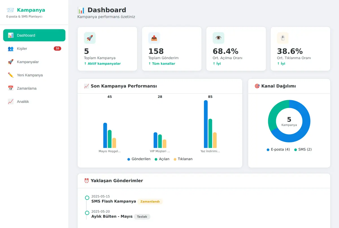The width and height of the screenshot is (339, 228).
Task: Open the Dashboard menu item
Action: pyautogui.click(x=34, y=35)
